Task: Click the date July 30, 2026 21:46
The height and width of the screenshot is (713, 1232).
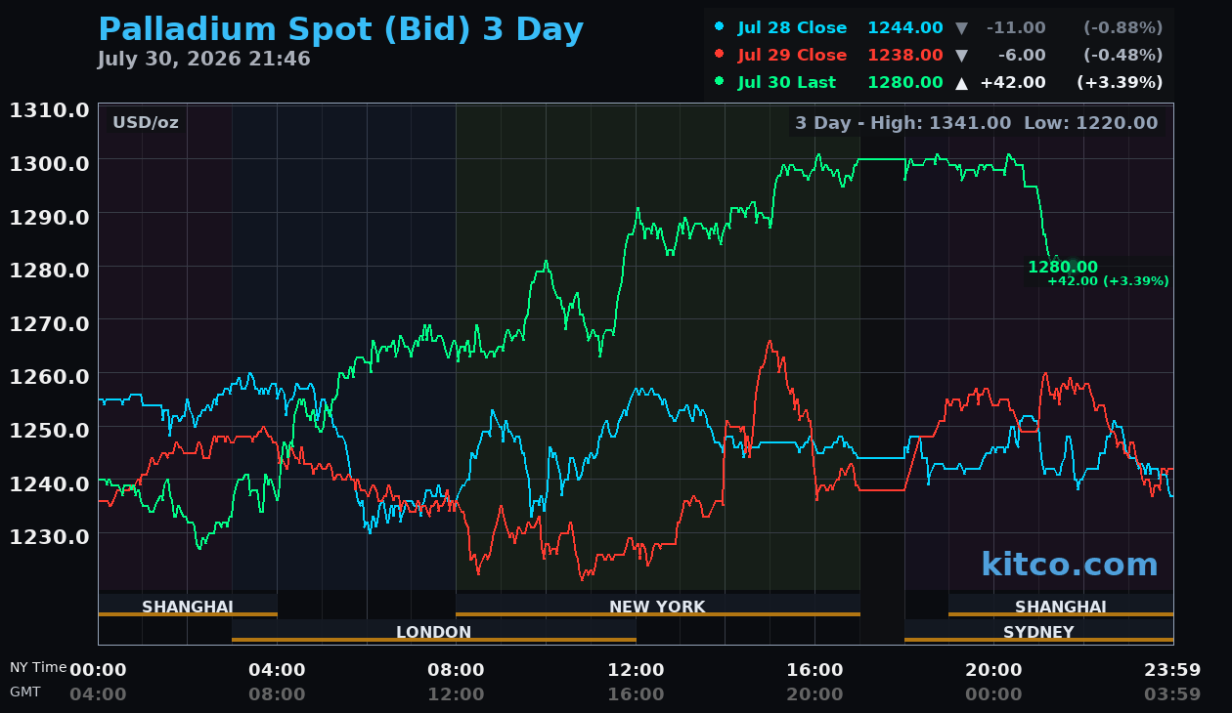Action: [x=203, y=60]
